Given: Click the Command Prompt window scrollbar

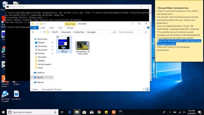Looking at the screenshot, I should [150, 45].
